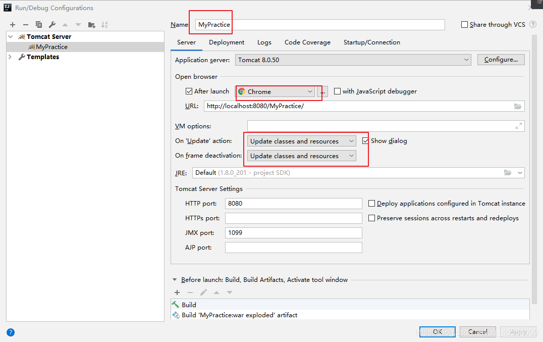Viewport: 543px width, 342px height.
Task: Open the browse folder icon in URL field
Action: (x=518, y=106)
